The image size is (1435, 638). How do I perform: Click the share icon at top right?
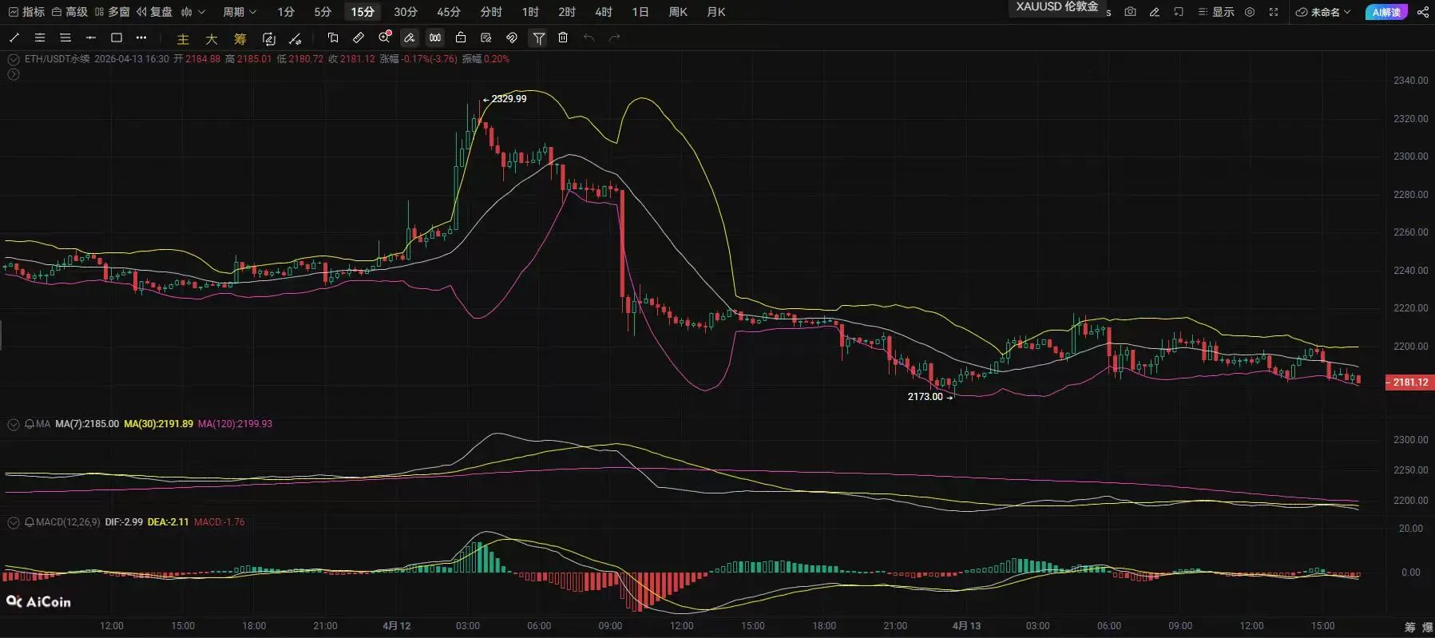(1422, 12)
